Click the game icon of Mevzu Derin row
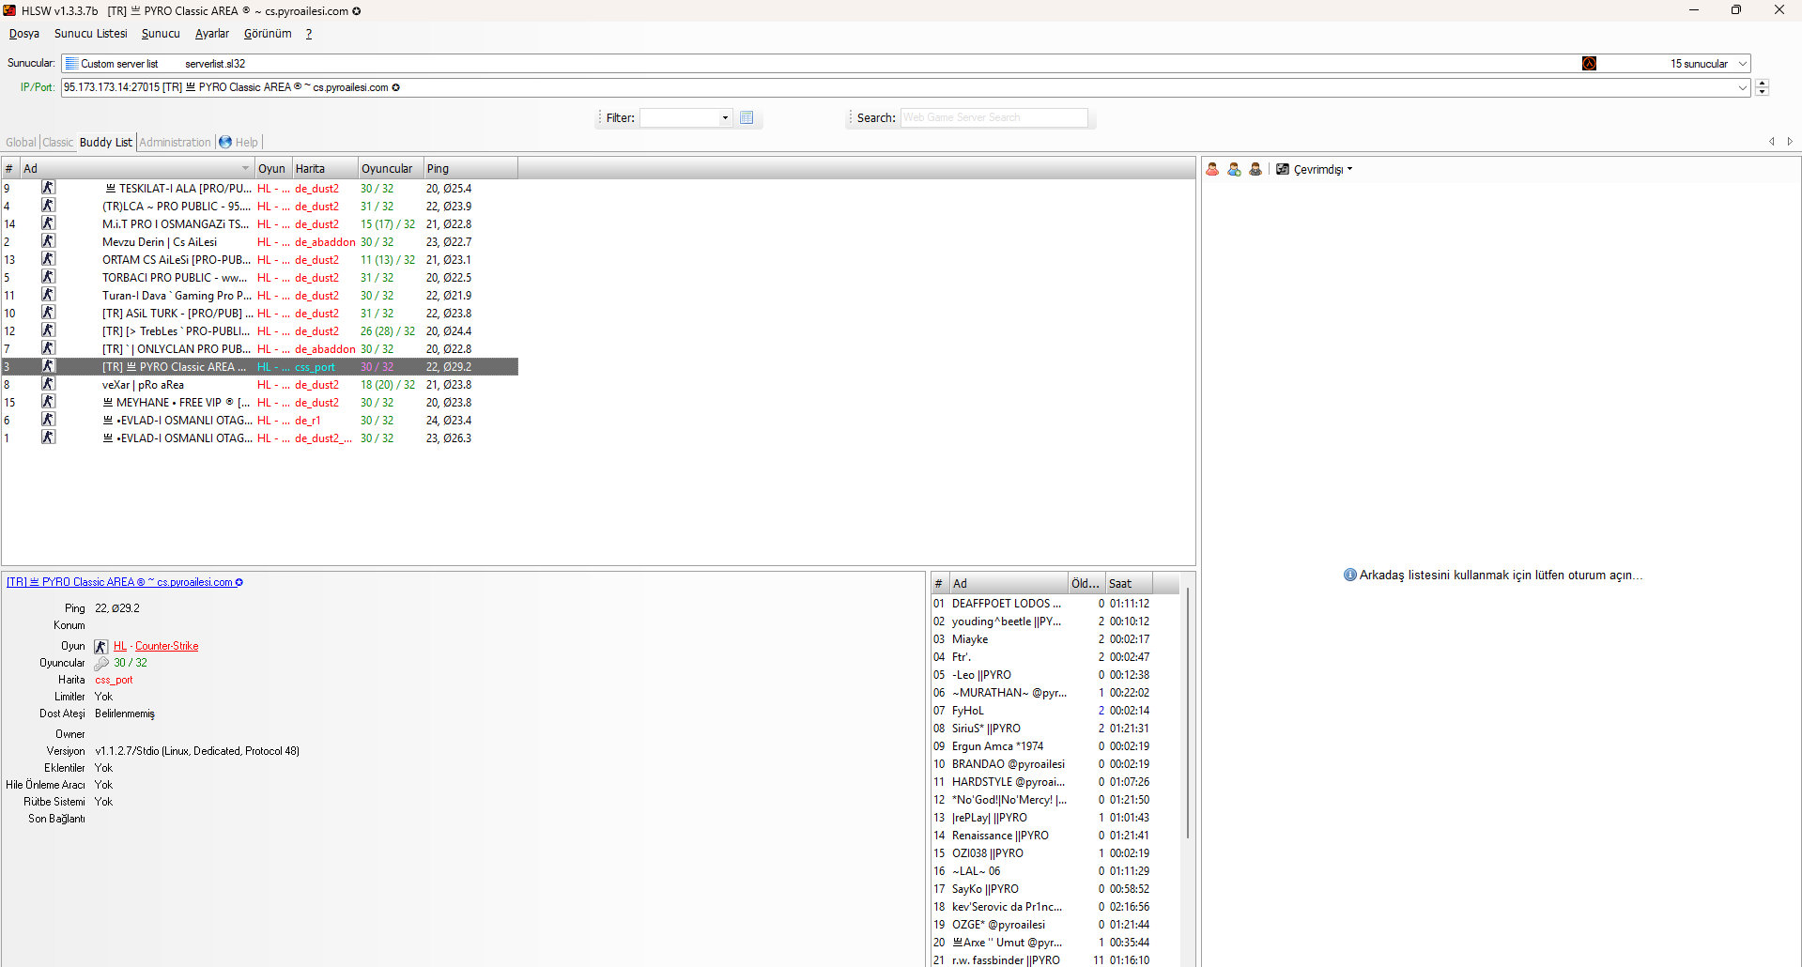1802x967 pixels. pyautogui.click(x=48, y=241)
